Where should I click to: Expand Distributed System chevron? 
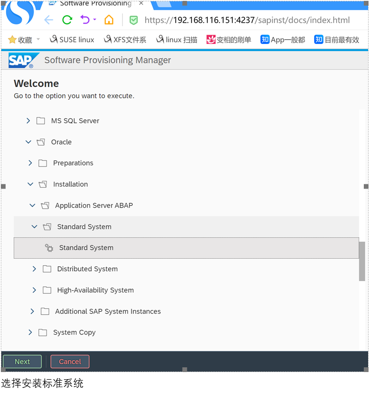click(x=34, y=269)
